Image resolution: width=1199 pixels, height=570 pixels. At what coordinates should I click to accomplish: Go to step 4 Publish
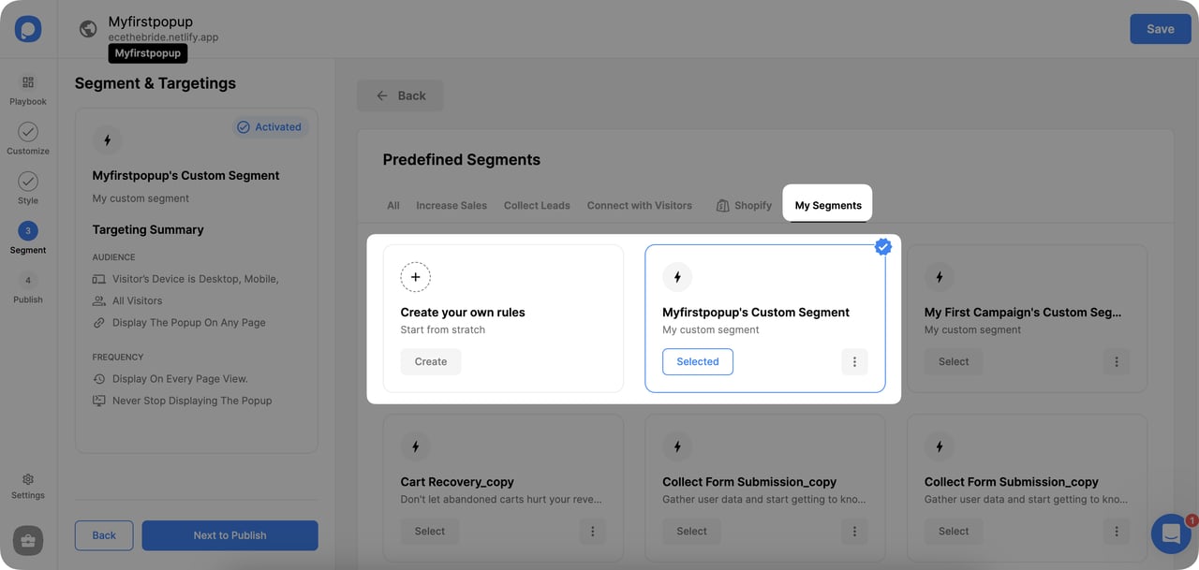click(x=28, y=287)
